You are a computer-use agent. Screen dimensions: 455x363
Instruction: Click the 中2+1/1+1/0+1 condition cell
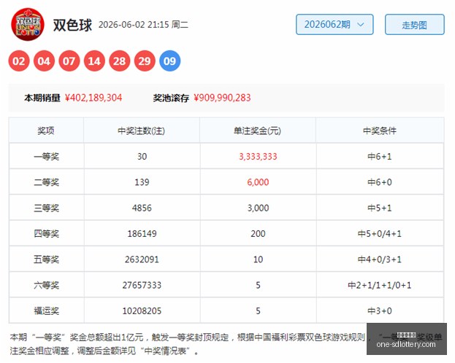(380, 285)
